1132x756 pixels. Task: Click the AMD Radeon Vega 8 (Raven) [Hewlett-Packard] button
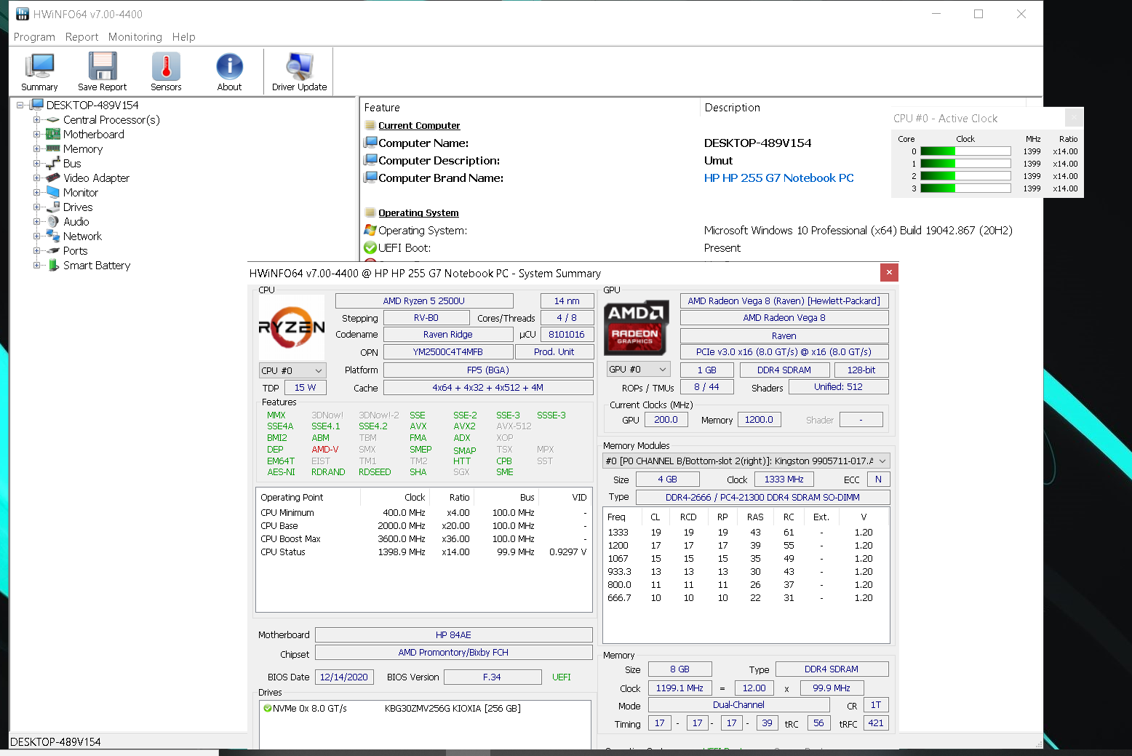click(x=784, y=301)
